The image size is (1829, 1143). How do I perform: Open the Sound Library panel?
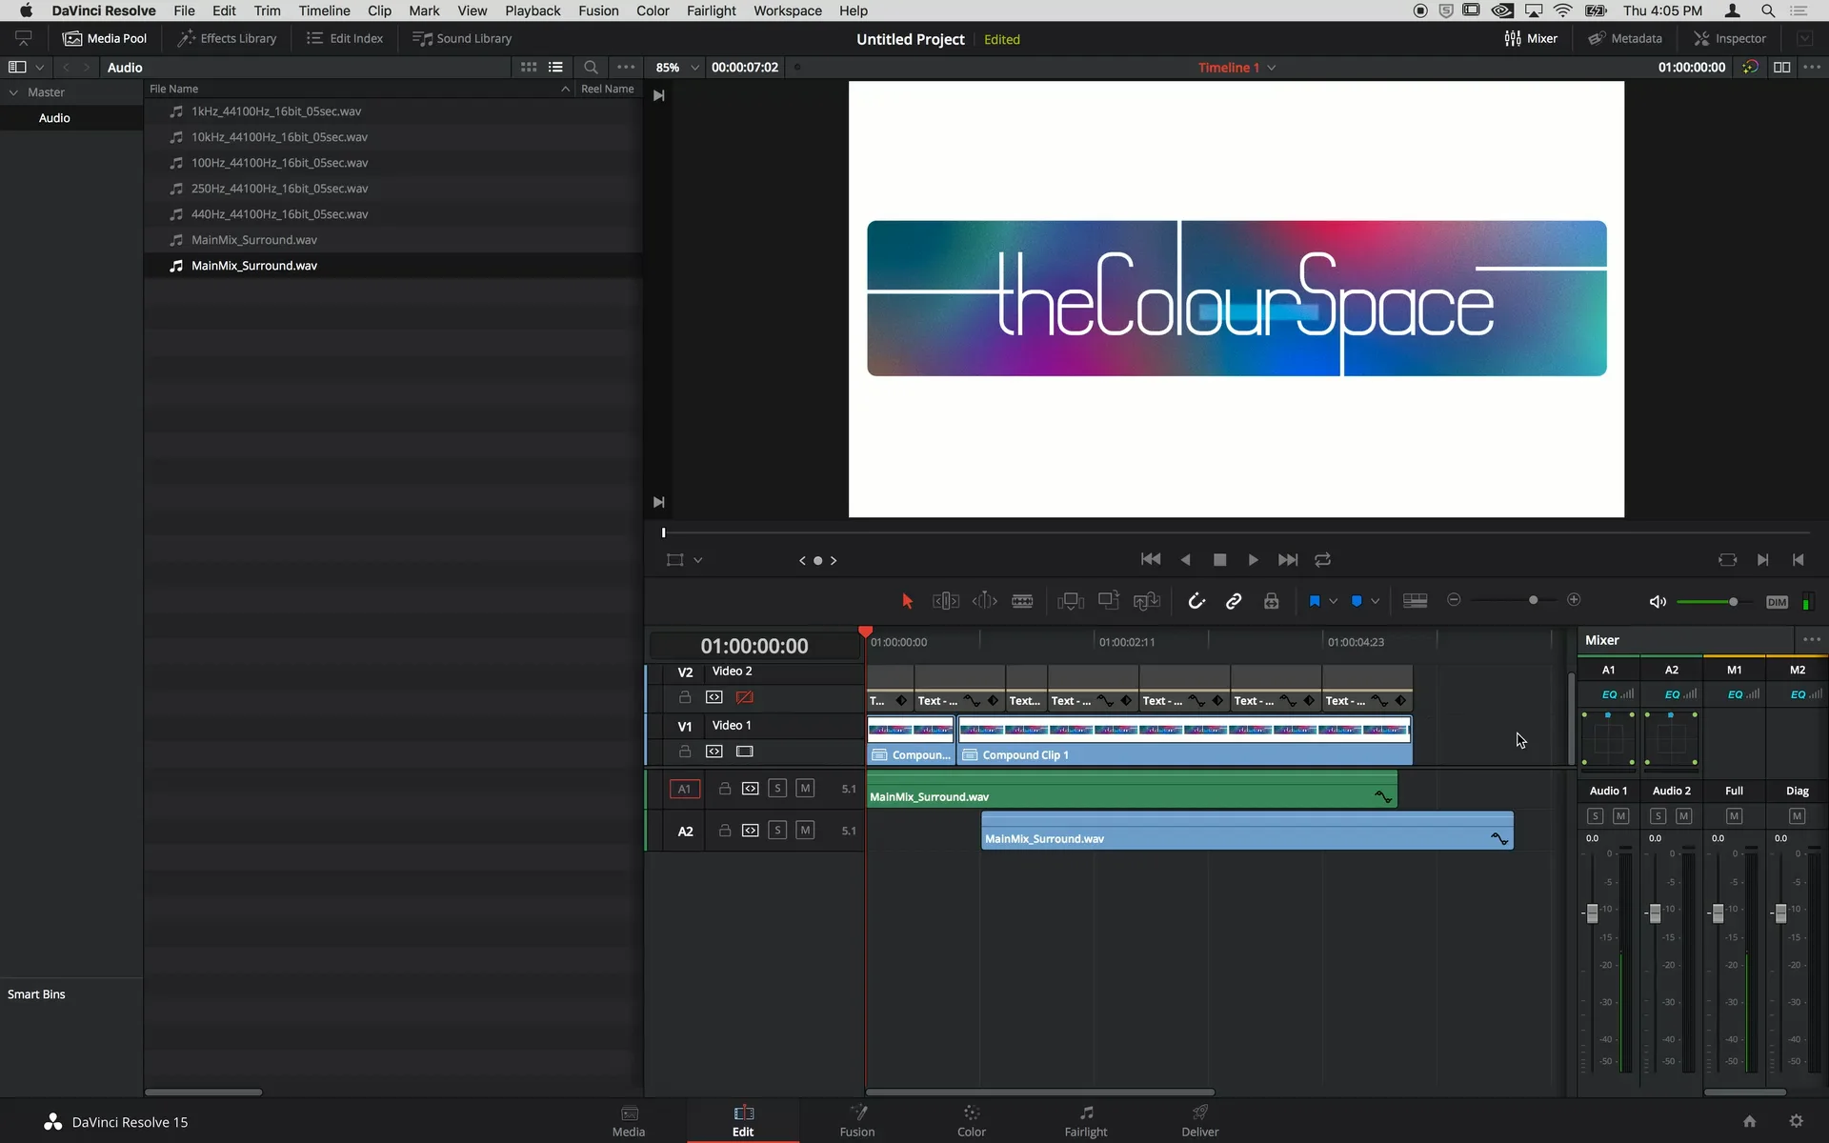click(x=462, y=38)
